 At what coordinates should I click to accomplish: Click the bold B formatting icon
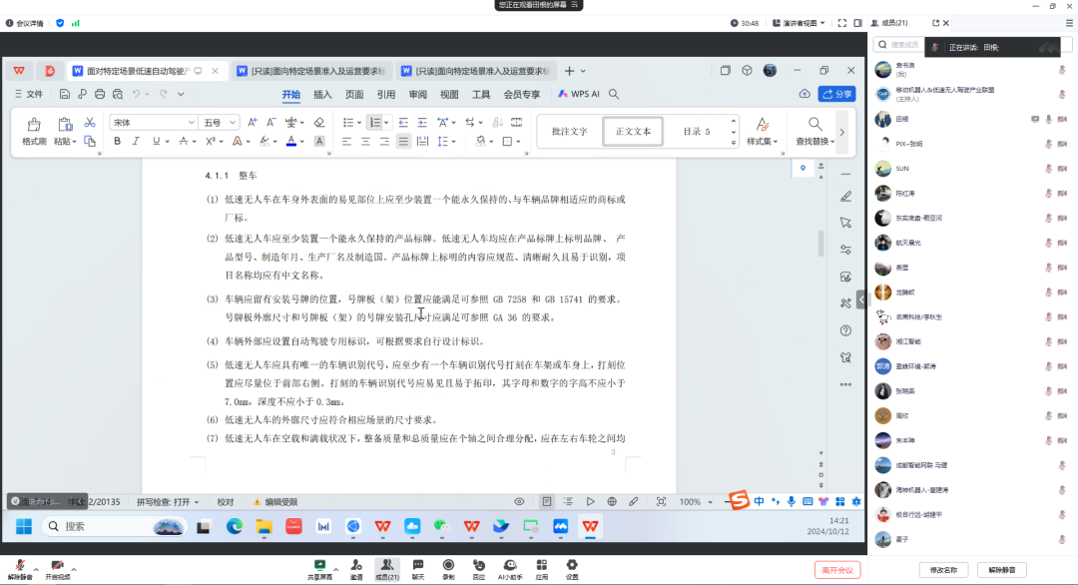pyautogui.click(x=117, y=142)
